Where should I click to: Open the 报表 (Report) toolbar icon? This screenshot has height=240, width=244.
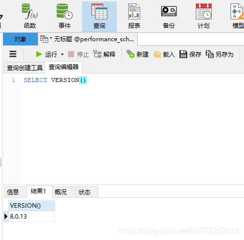134,16
